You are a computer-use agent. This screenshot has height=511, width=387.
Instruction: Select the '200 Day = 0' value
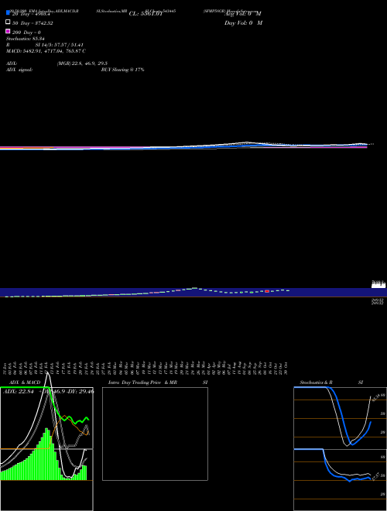tap(26, 33)
